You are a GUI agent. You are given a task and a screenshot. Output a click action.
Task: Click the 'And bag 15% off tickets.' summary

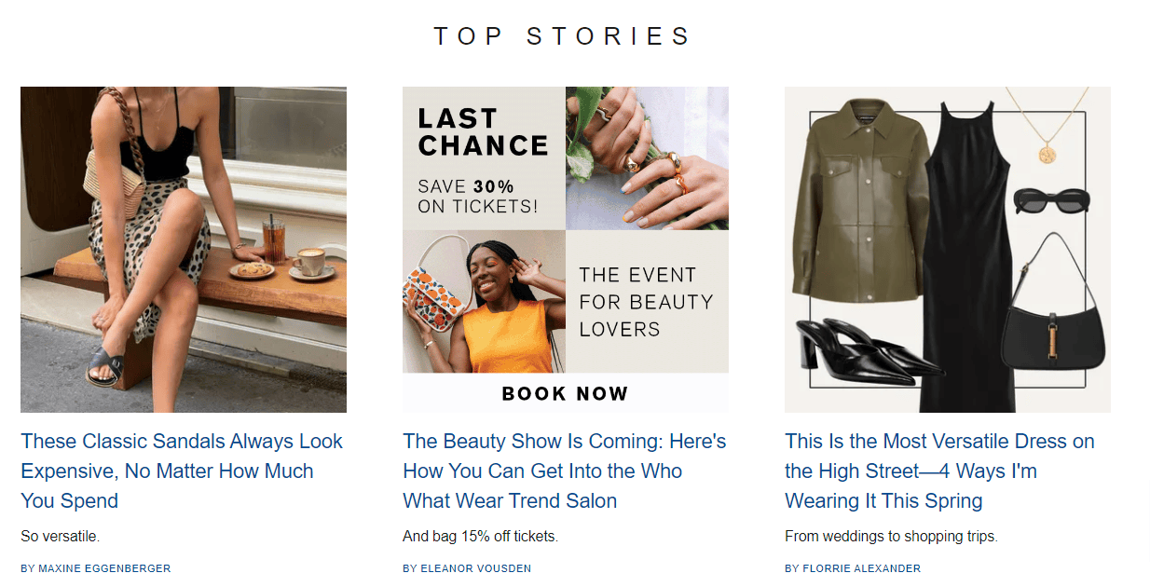[x=480, y=536]
